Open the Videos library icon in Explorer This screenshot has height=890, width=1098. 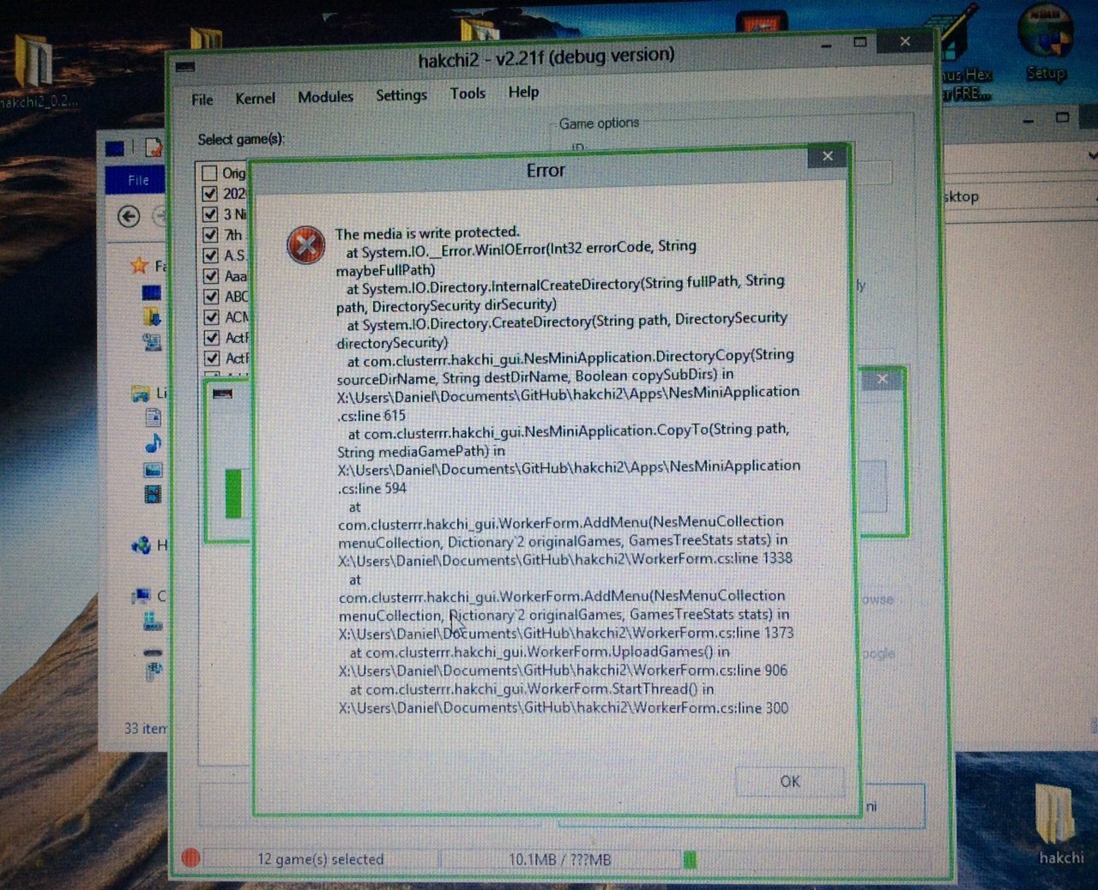pyautogui.click(x=154, y=494)
